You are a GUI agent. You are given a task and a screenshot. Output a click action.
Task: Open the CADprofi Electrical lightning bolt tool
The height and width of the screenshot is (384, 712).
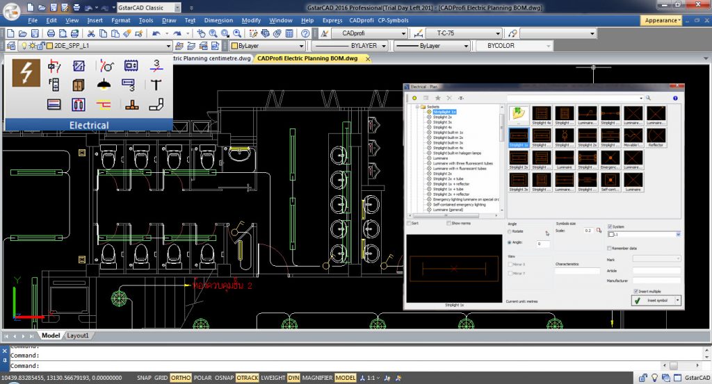click(26, 72)
